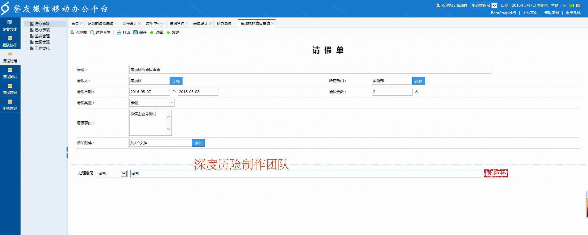Image resolution: width=588 pixels, height=235 pixels.
Task: Open the 企业文化 sidebar module
Action: (x=10, y=25)
